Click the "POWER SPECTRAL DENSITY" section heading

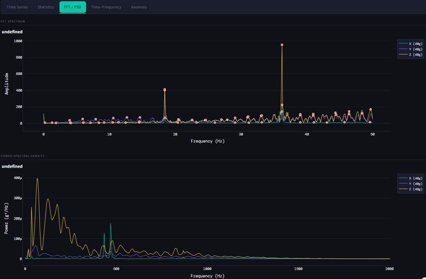22,156
